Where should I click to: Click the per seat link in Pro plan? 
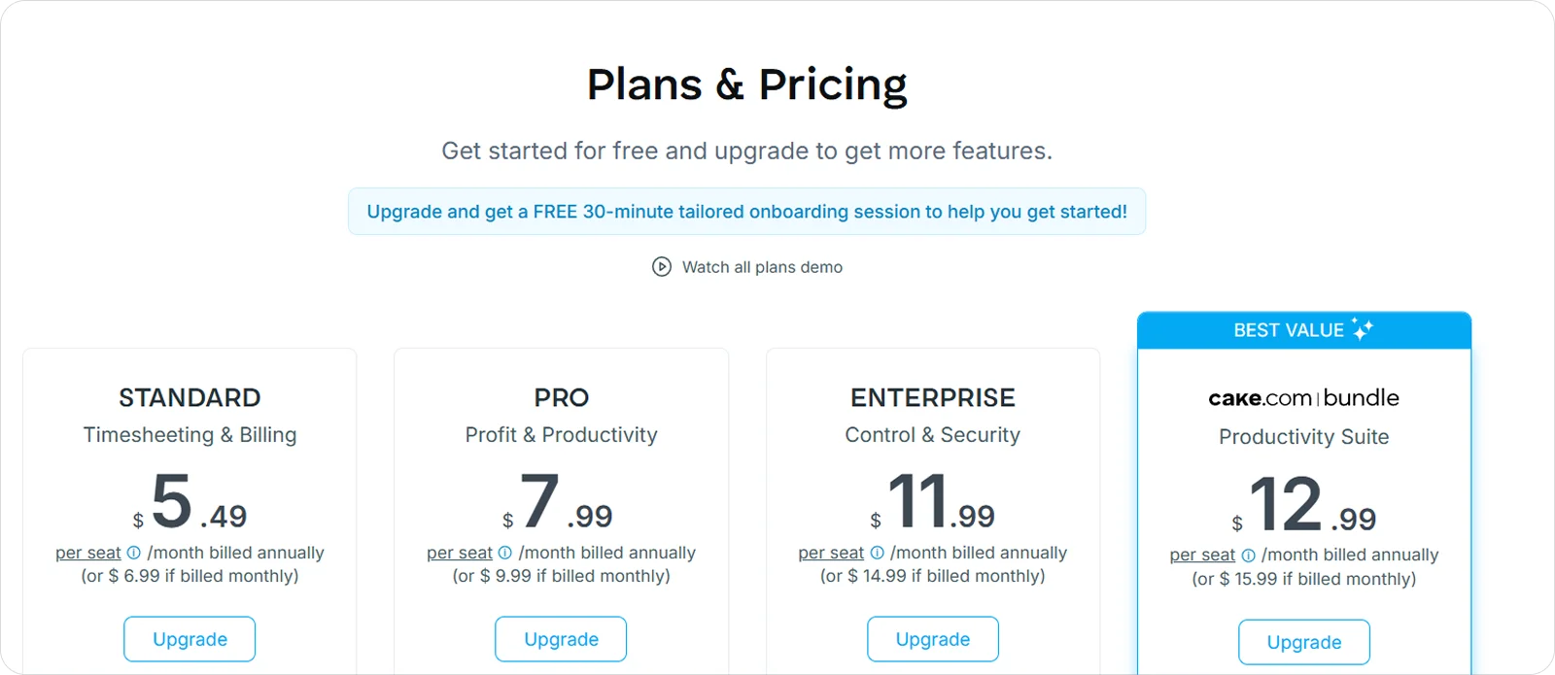pyautogui.click(x=459, y=552)
